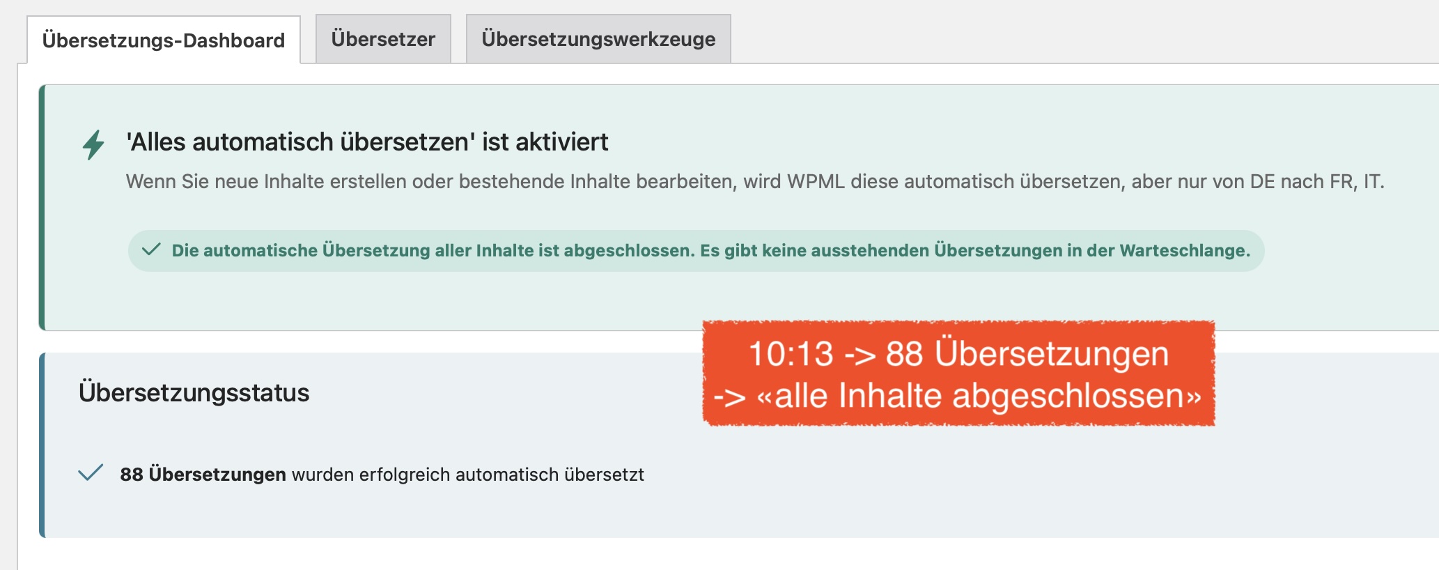Click the checkmark in the green completion message
The height and width of the screenshot is (570, 1439).
tap(151, 250)
